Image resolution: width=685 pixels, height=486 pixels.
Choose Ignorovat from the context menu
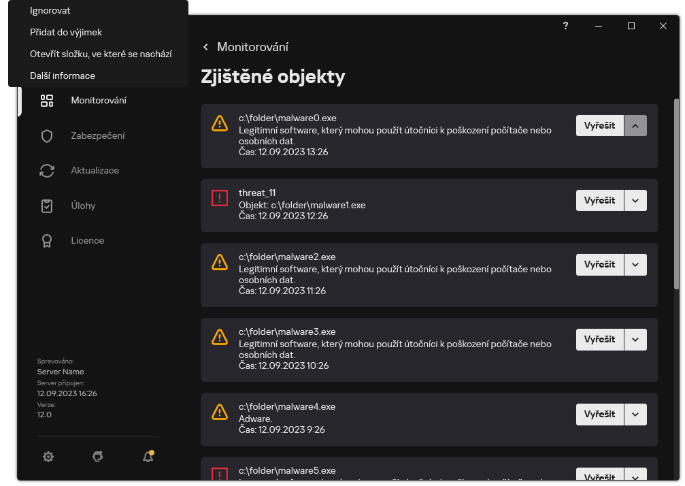[x=50, y=10]
